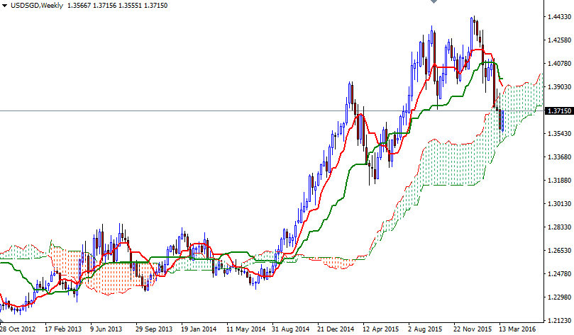Click the date label 11 May 2014
The height and width of the screenshot is (335, 574).
(245, 329)
